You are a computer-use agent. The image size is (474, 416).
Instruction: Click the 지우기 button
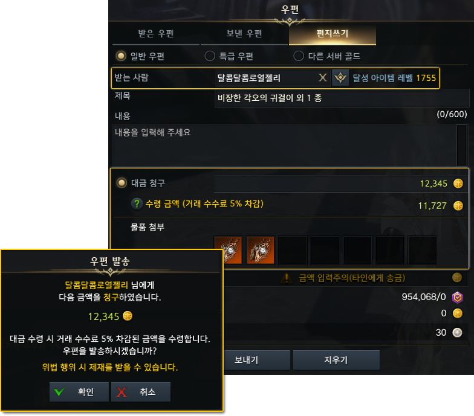pos(336,360)
